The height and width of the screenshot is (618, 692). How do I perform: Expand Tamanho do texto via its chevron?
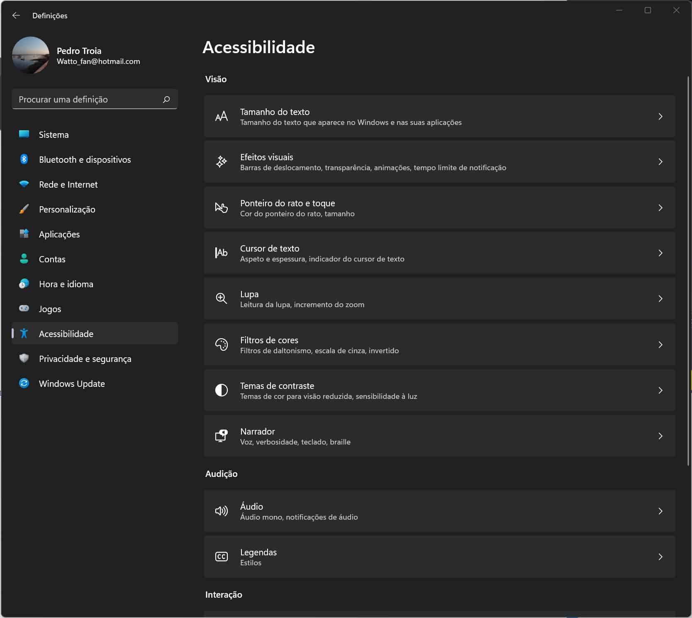tap(660, 117)
